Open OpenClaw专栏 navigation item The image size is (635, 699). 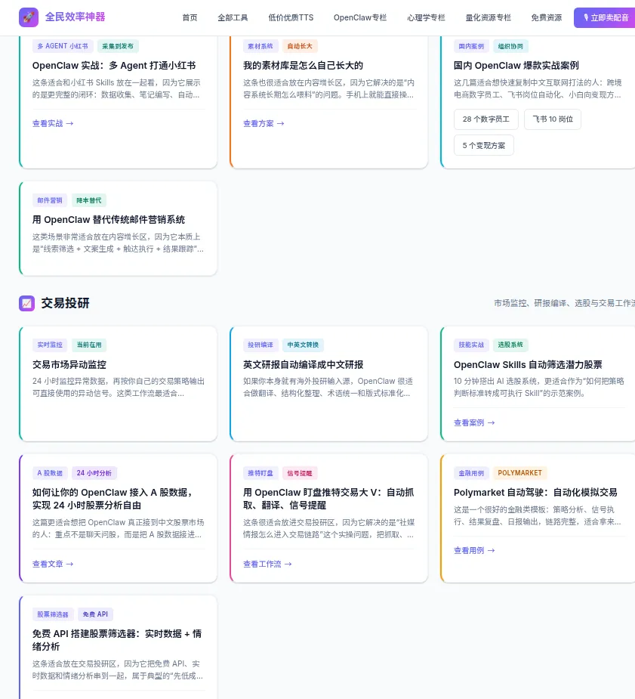tap(360, 18)
